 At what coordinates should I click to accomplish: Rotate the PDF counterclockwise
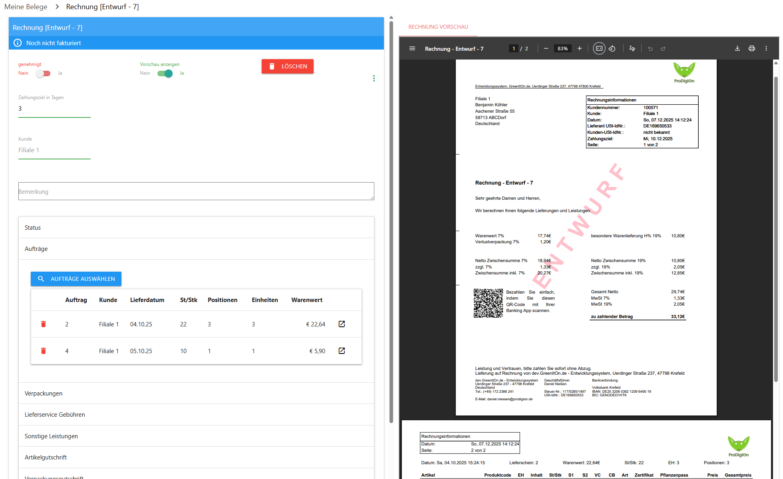click(x=612, y=49)
